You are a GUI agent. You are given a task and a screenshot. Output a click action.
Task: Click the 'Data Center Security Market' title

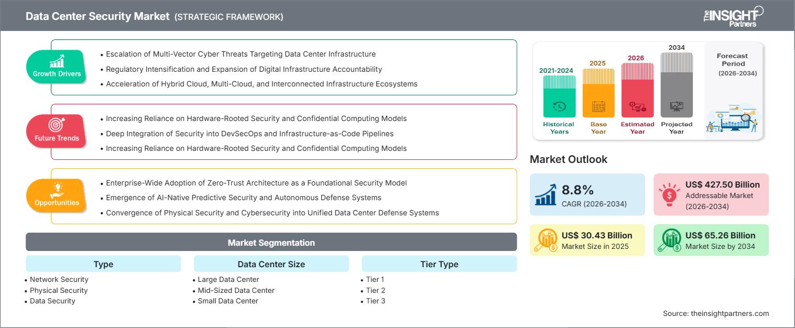pyautogui.click(x=97, y=16)
